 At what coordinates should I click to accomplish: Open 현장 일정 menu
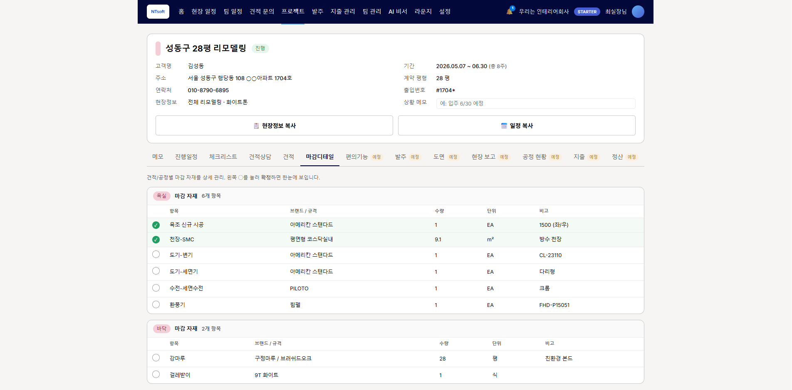204,12
